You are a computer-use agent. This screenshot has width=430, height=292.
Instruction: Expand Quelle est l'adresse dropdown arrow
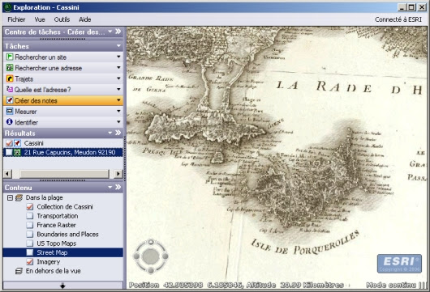coord(118,89)
